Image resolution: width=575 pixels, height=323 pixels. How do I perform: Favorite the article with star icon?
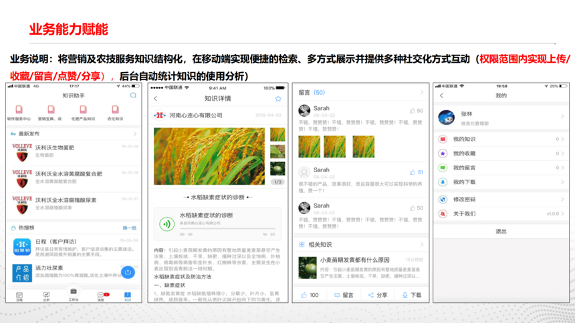pyautogui.click(x=278, y=99)
